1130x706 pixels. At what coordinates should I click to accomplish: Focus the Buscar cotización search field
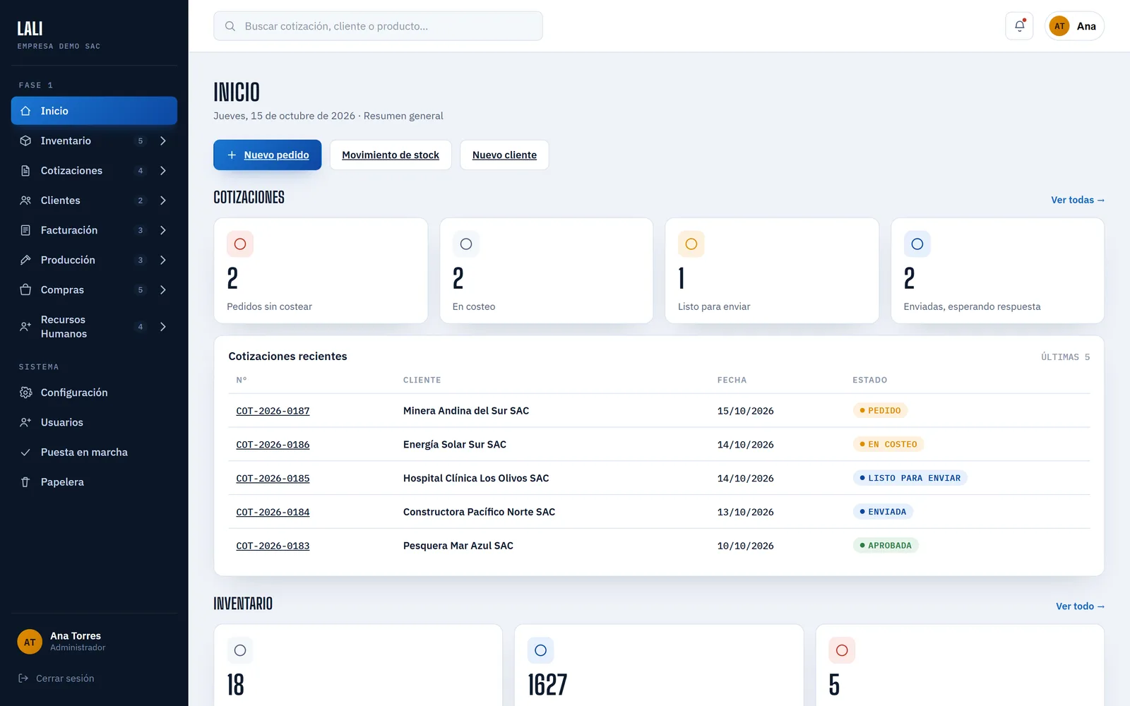tap(378, 26)
